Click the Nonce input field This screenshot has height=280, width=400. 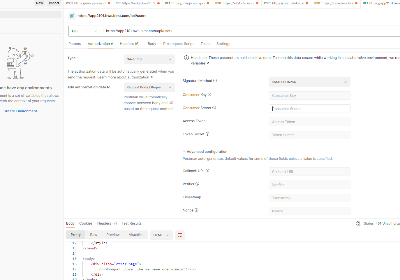point(309,211)
